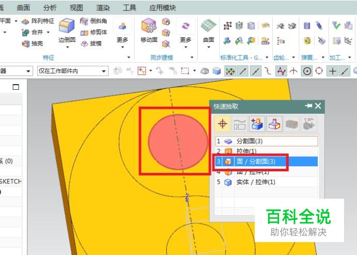Expand the 弹簧 group options arrow

point(323,57)
